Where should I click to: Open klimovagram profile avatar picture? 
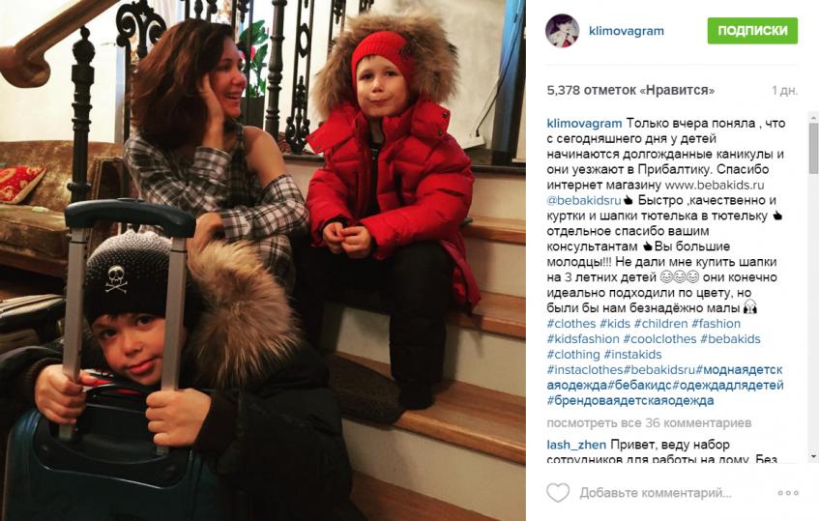point(562,31)
